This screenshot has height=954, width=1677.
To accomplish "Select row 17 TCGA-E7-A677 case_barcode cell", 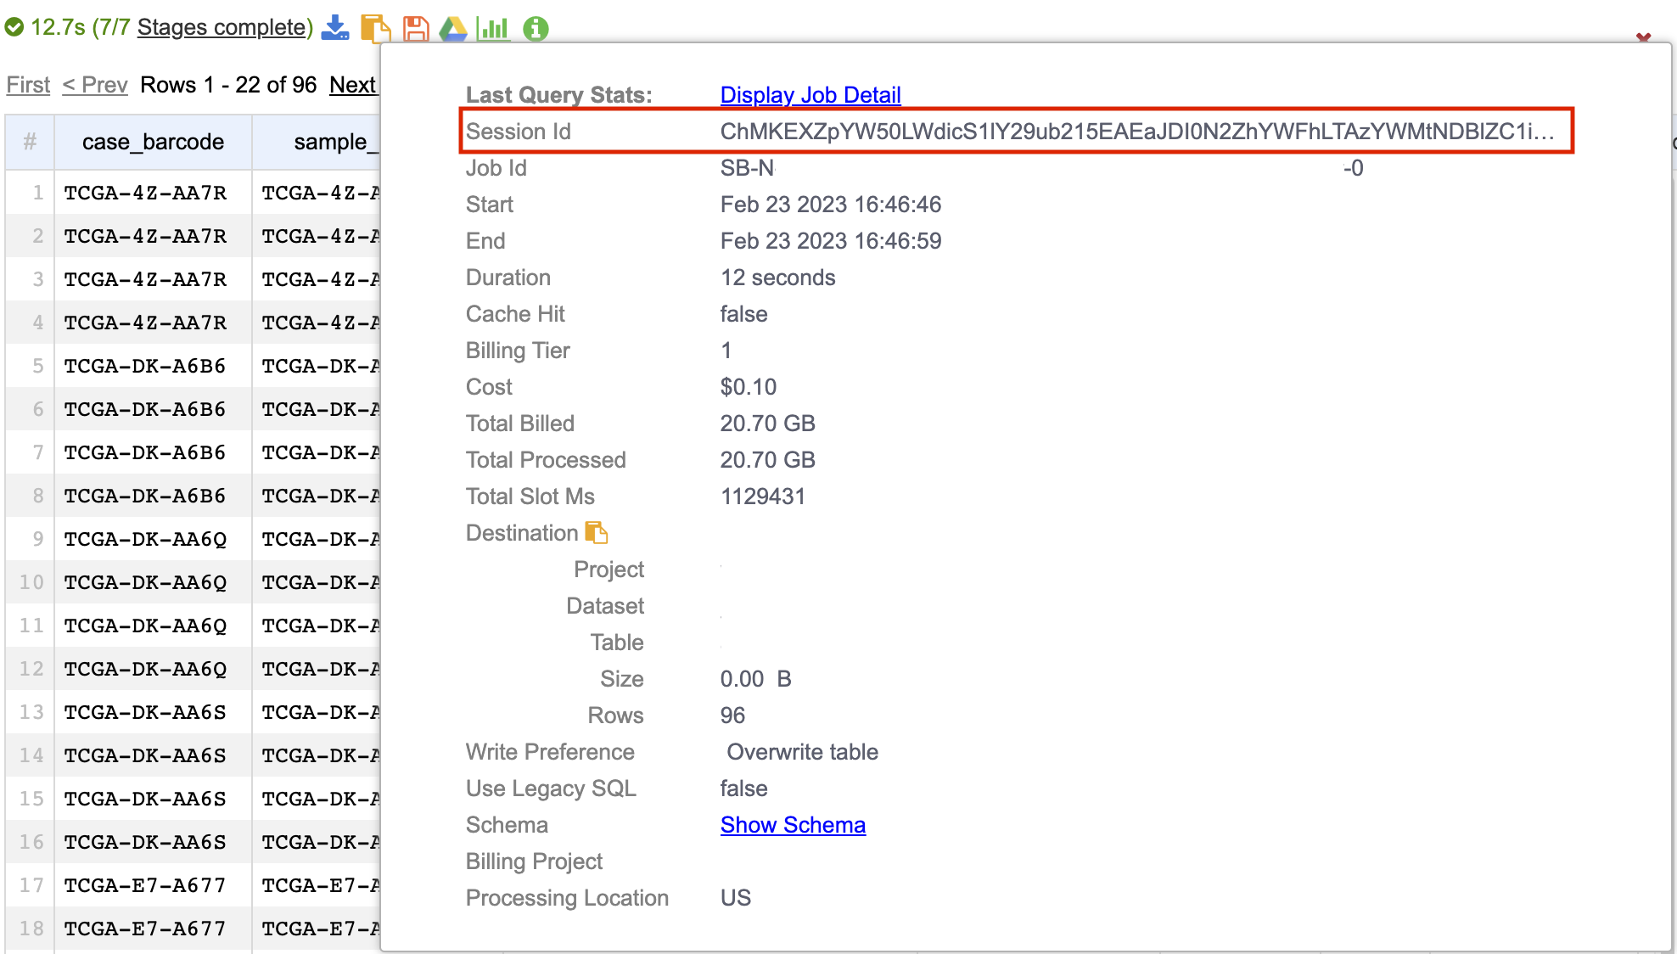I will [145, 885].
